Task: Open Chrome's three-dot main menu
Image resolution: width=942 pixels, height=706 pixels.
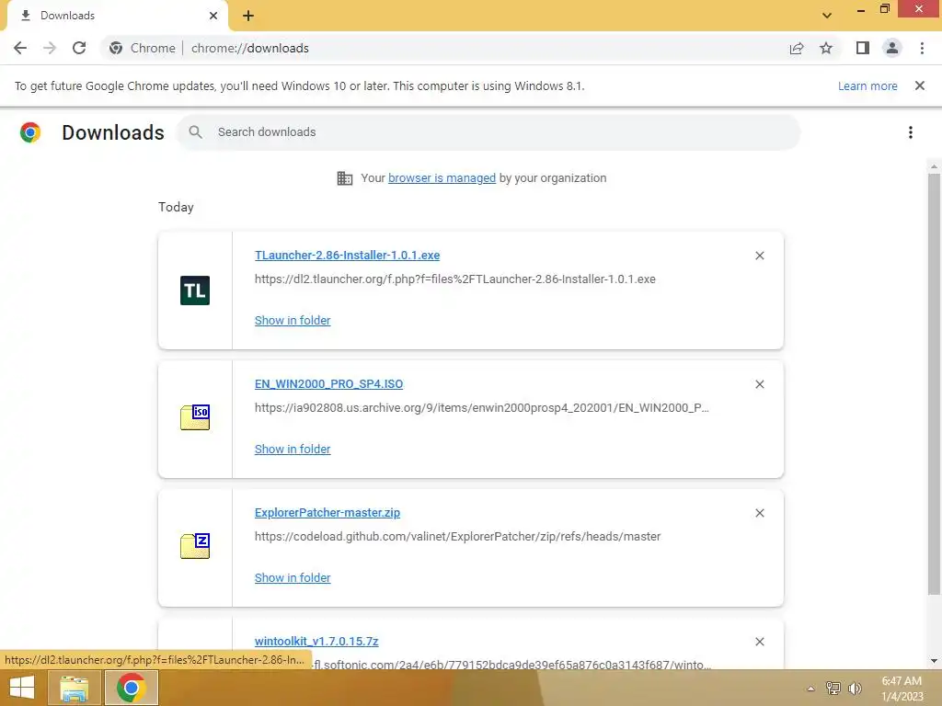Action: pos(922,48)
